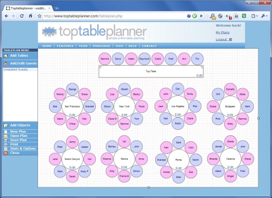Open the HOME navigation item
The height and width of the screenshot is (198, 272).
click(x=47, y=46)
